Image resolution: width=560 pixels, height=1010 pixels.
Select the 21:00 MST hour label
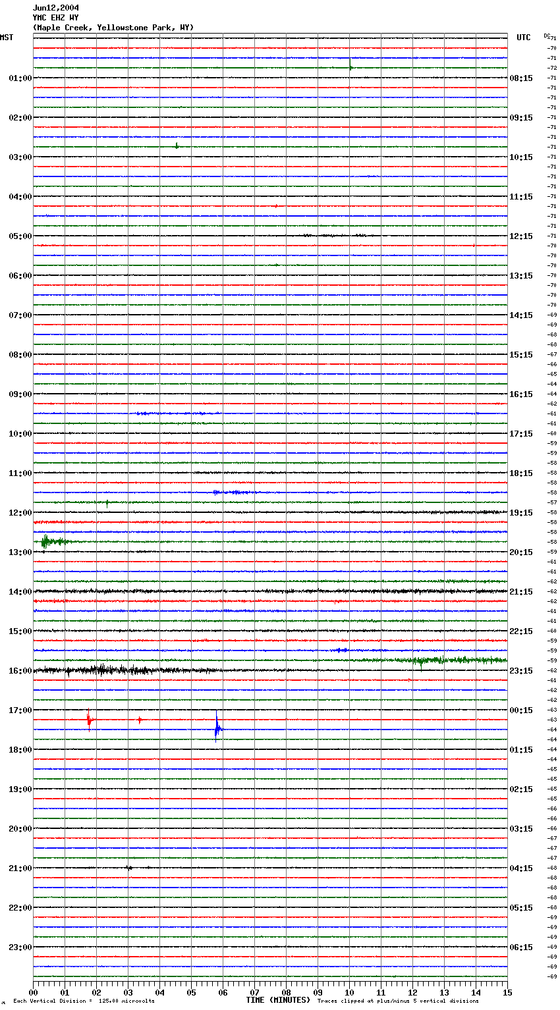[x=20, y=868]
